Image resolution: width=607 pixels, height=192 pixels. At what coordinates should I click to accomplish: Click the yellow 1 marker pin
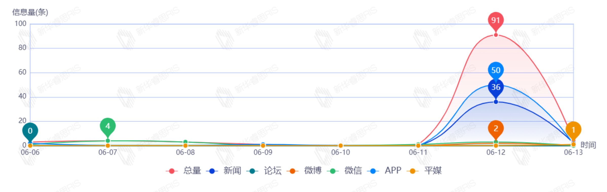click(573, 130)
